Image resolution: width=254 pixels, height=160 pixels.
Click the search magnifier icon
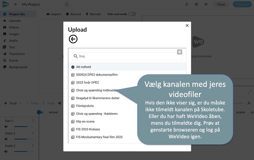point(75,56)
